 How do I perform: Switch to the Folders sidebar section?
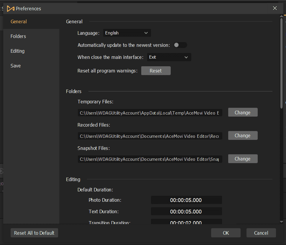31,36
